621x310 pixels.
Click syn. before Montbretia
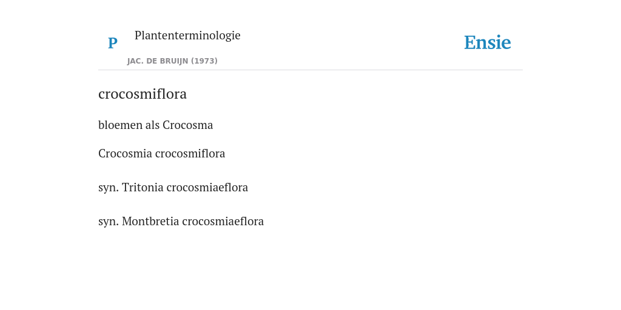(109, 222)
